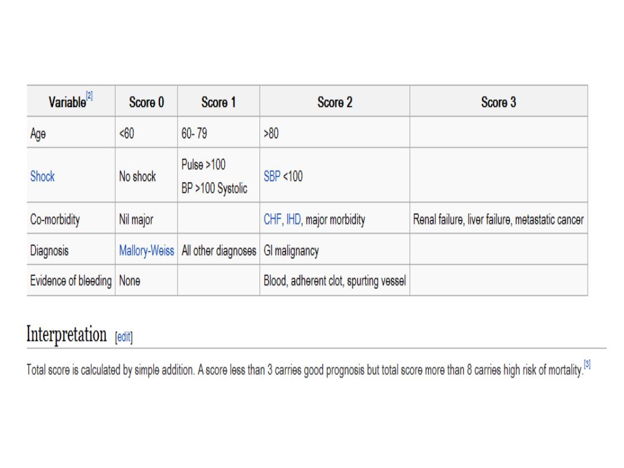Click the Mallory-Weiss link
The image size is (624, 468).
click(146, 251)
